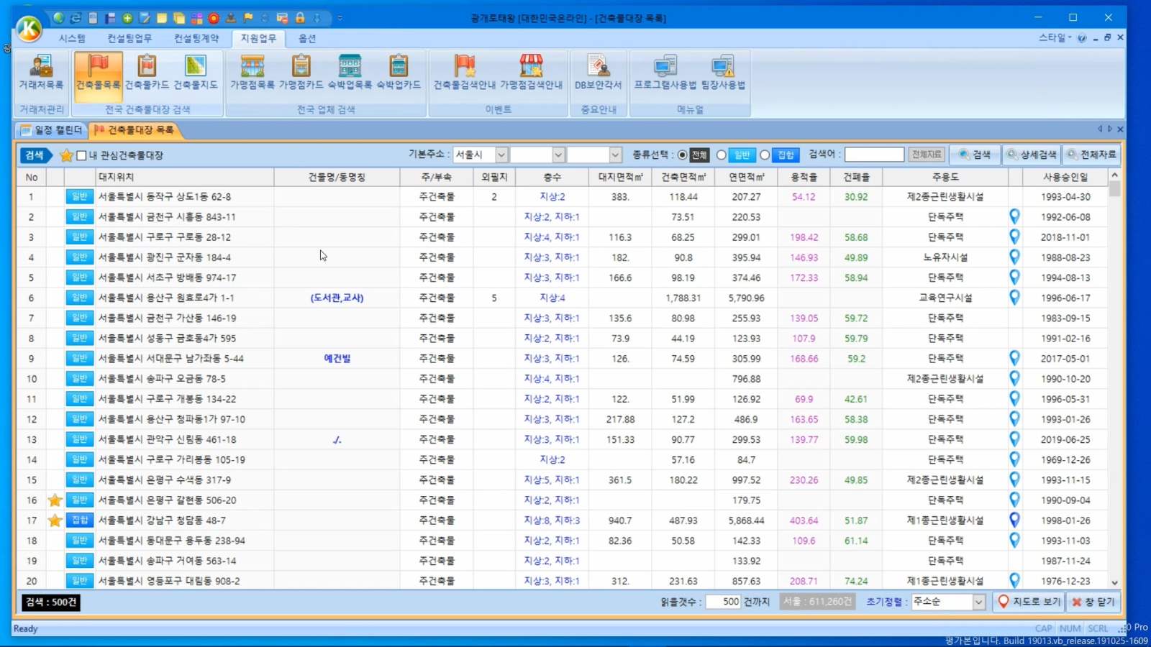
Task: Click into the 검색어 input field
Action: point(873,155)
